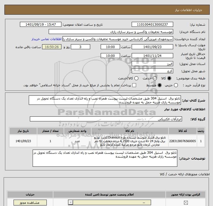
Task: Select the کالا/خدمت radio button
Action: (136, 78)
